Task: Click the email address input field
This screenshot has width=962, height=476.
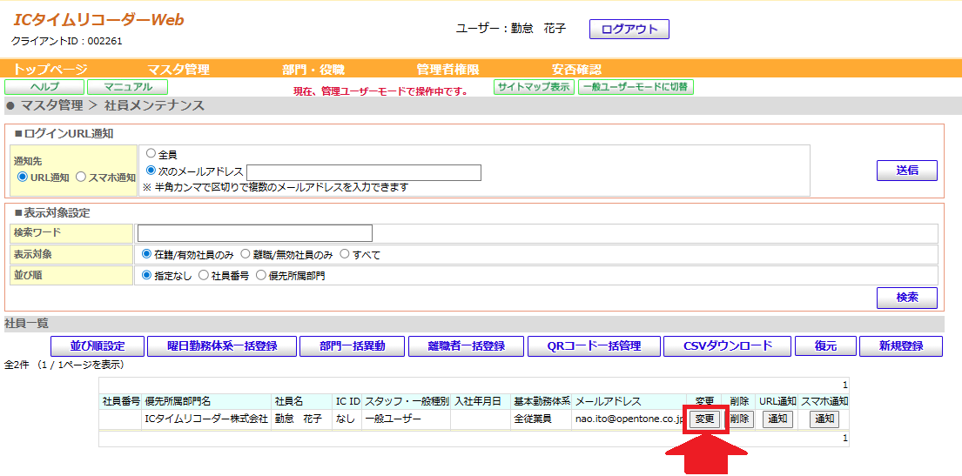Action: coord(364,172)
